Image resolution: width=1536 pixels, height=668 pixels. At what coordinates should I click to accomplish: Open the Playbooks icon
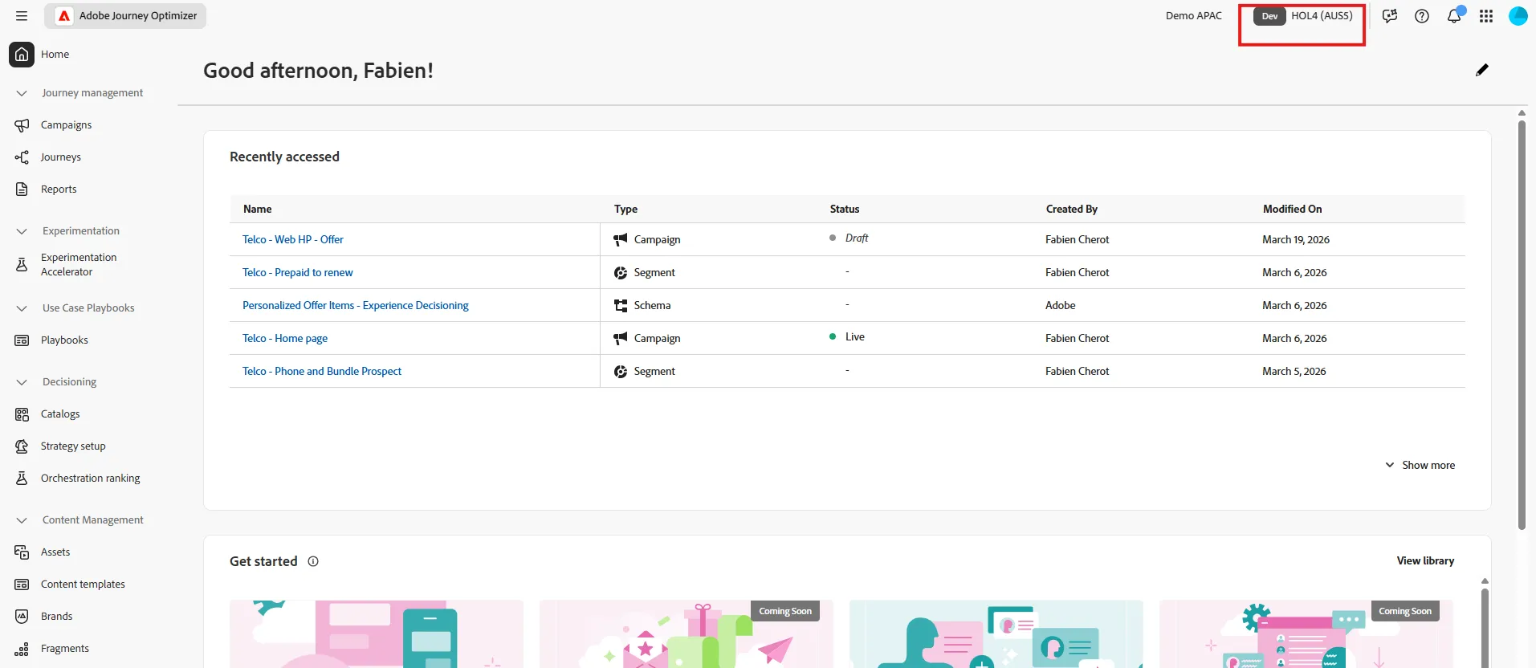click(x=22, y=340)
